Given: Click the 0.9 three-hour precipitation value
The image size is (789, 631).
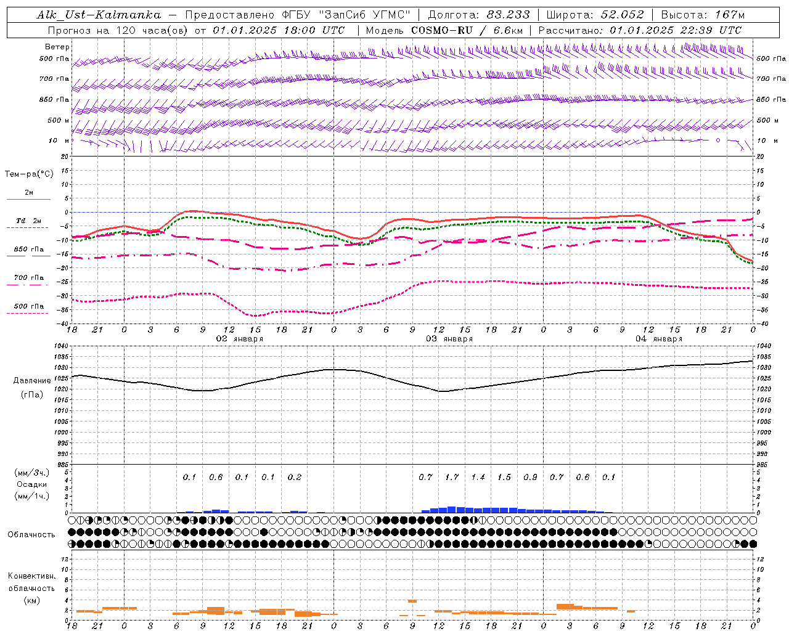Looking at the screenshot, I should coord(530,478).
